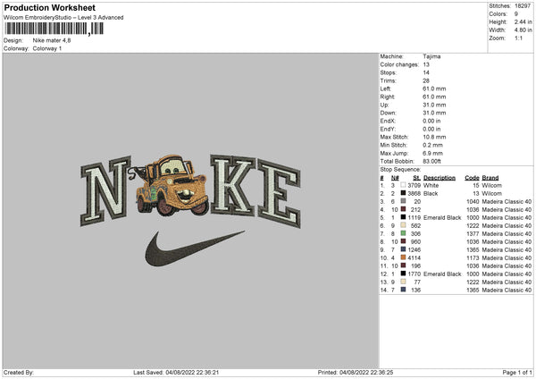Click 'Emerald Black' in stop 12 row

coord(442,274)
